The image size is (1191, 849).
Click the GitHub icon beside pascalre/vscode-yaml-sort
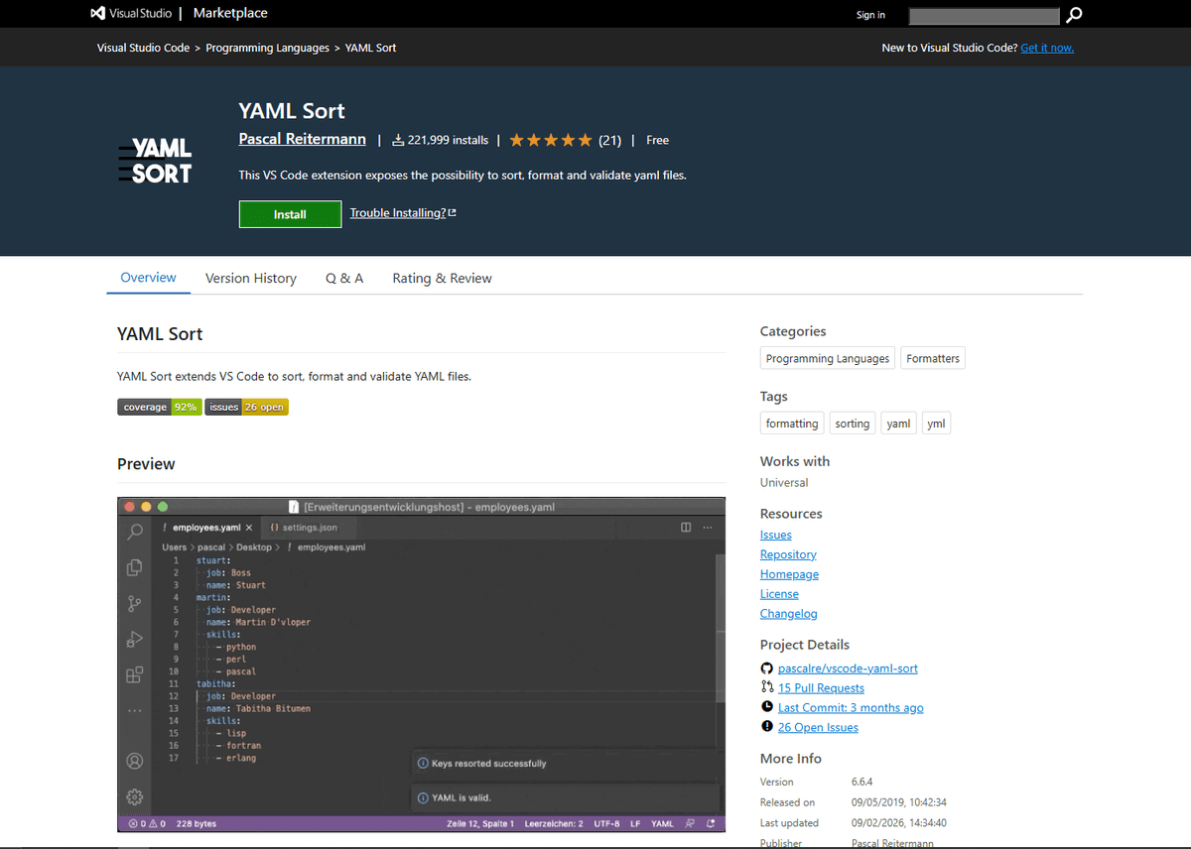click(766, 668)
